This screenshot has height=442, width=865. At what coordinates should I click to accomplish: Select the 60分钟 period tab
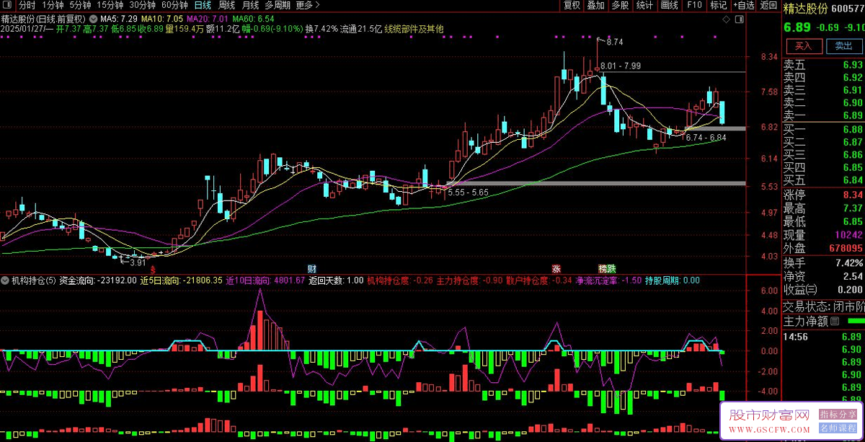[x=174, y=5]
